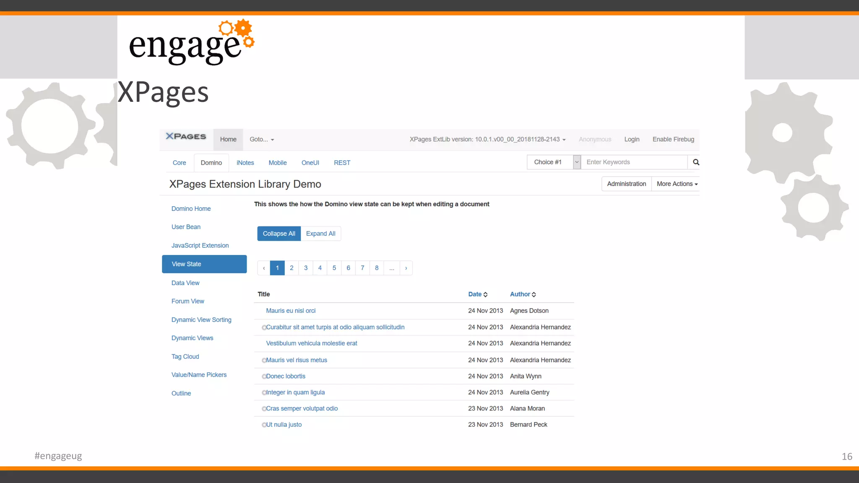The height and width of the screenshot is (483, 859).
Task: Switch to the Domino tab
Action: [211, 163]
